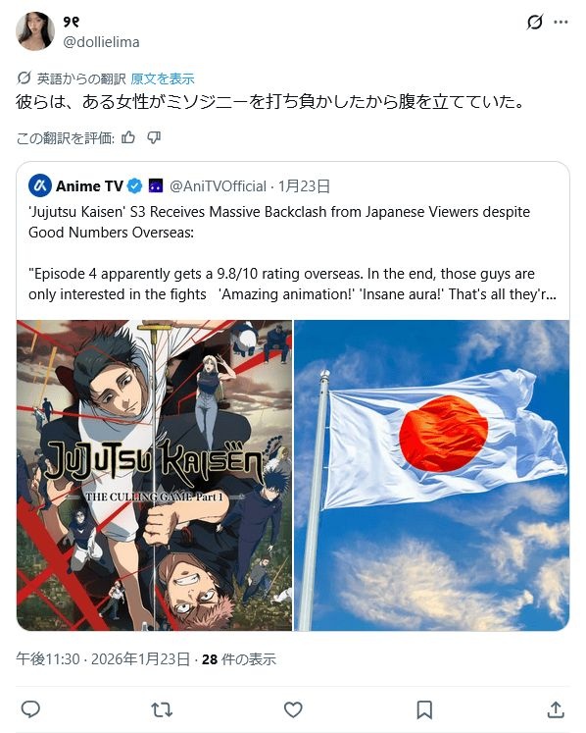Open the Jujutsu Kaisen poster image
Image resolution: width=586 pixels, height=733 pixels.
coord(155,476)
